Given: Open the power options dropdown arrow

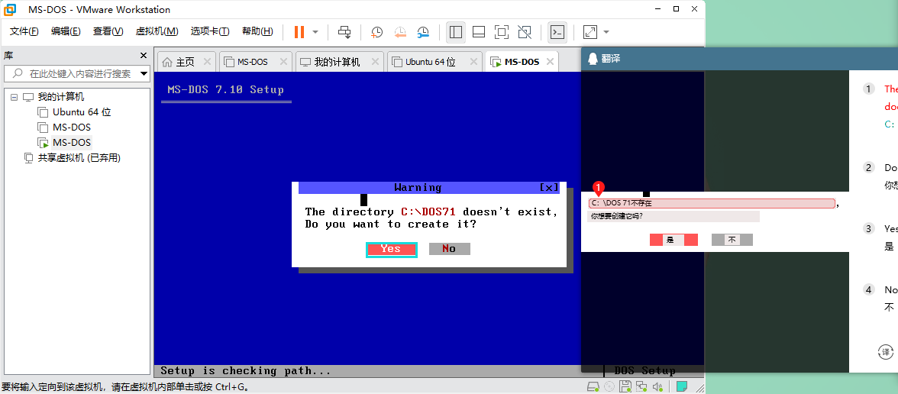Looking at the screenshot, I should click(315, 32).
